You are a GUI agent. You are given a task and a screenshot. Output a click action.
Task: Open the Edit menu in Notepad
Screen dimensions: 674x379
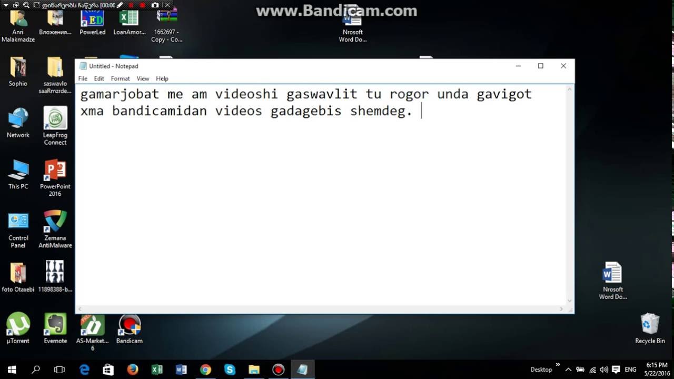pos(99,78)
